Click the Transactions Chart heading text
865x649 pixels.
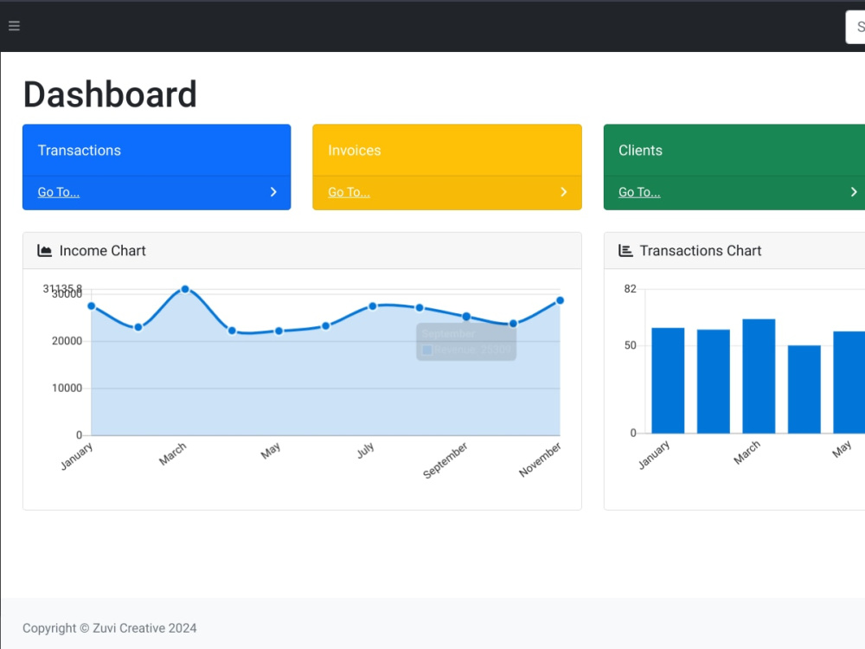click(700, 251)
